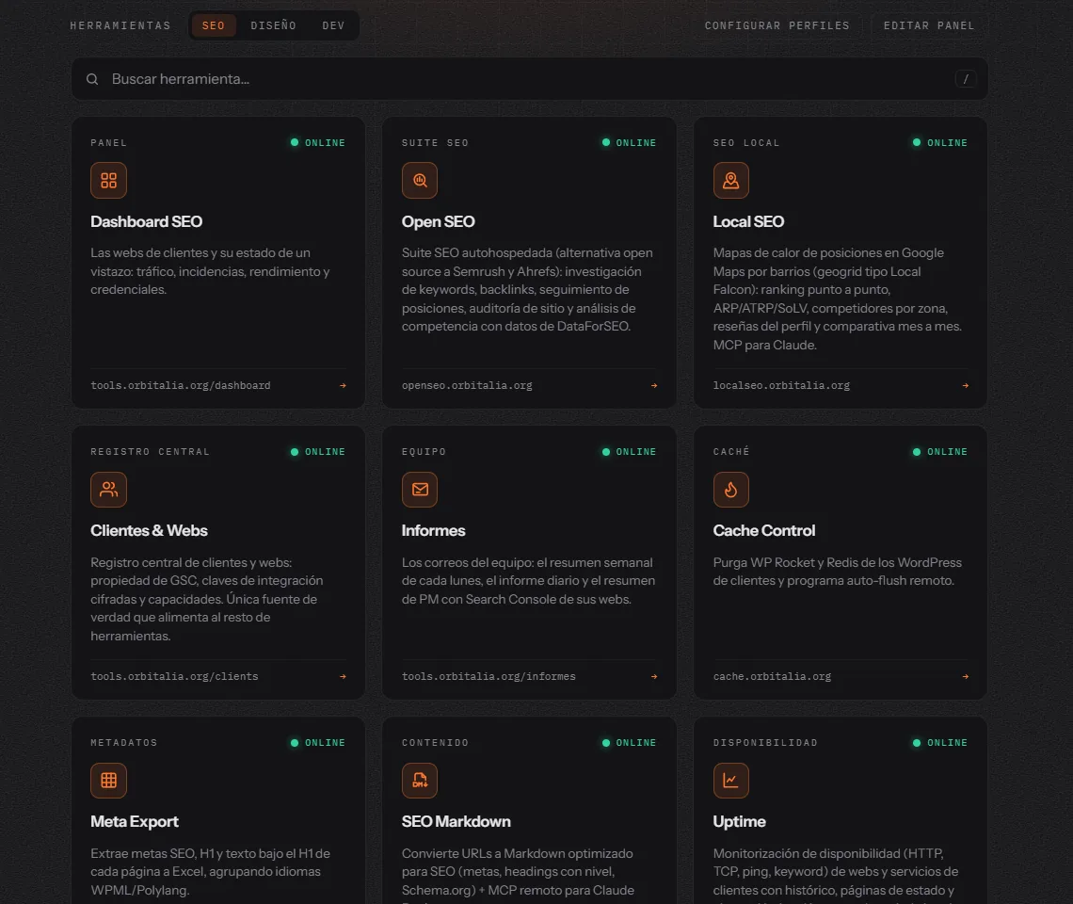Click ONLINE status on PANEL card
This screenshot has height=904, width=1073.
coord(318,142)
